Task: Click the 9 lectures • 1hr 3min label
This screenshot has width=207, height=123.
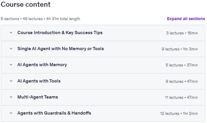Action: pyautogui.click(x=180, y=49)
